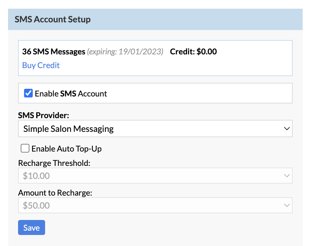Click the expiring date 19/01/2023 text
Viewport: 310px width, 246px height.
click(125, 52)
